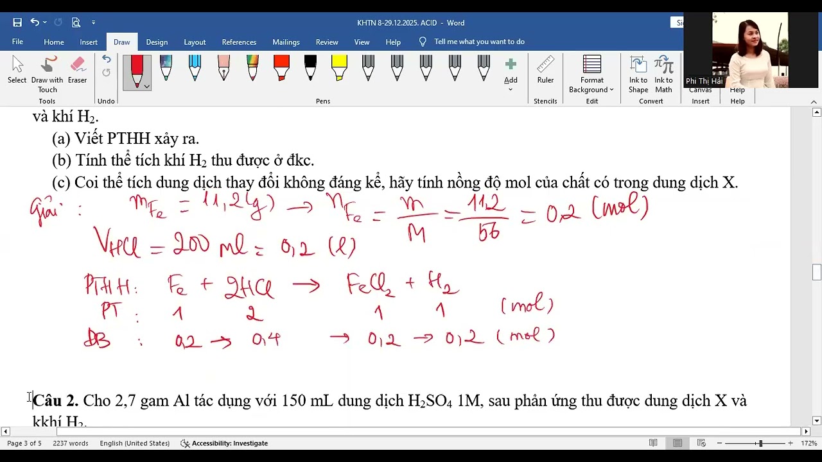Image resolution: width=822 pixels, height=462 pixels.
Task: Click the zoom out minus button
Action: (x=720, y=443)
